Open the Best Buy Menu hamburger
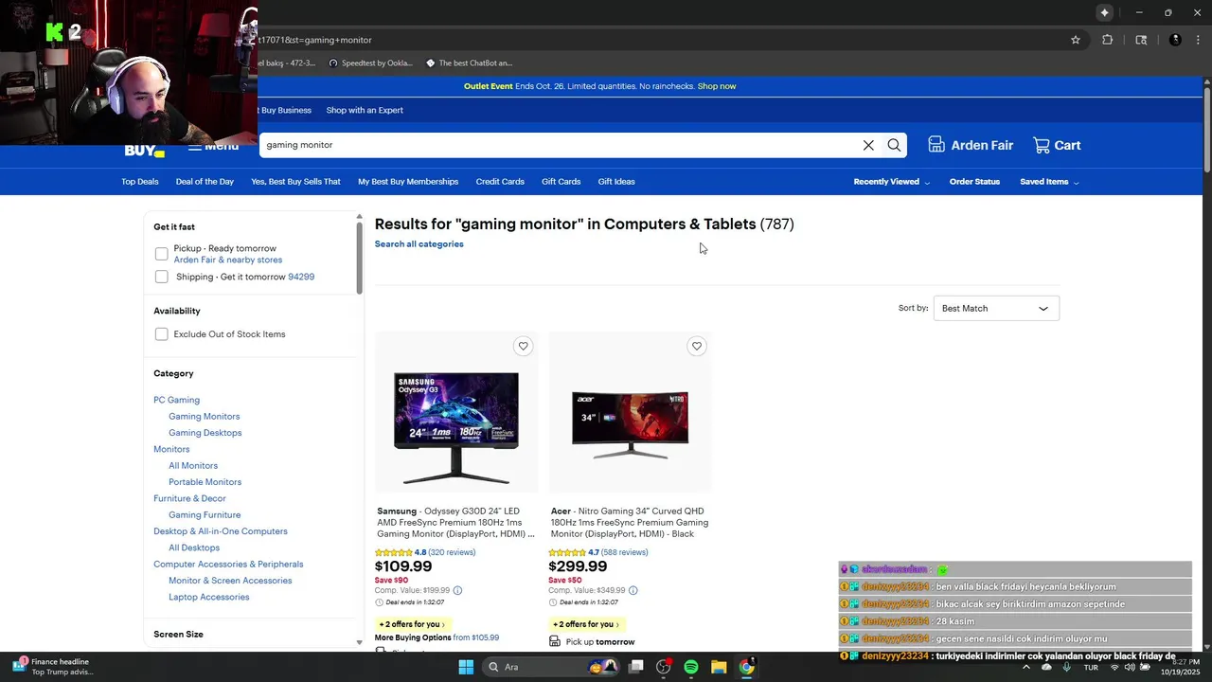Viewport: 1212px width, 682px height. pyautogui.click(x=213, y=146)
